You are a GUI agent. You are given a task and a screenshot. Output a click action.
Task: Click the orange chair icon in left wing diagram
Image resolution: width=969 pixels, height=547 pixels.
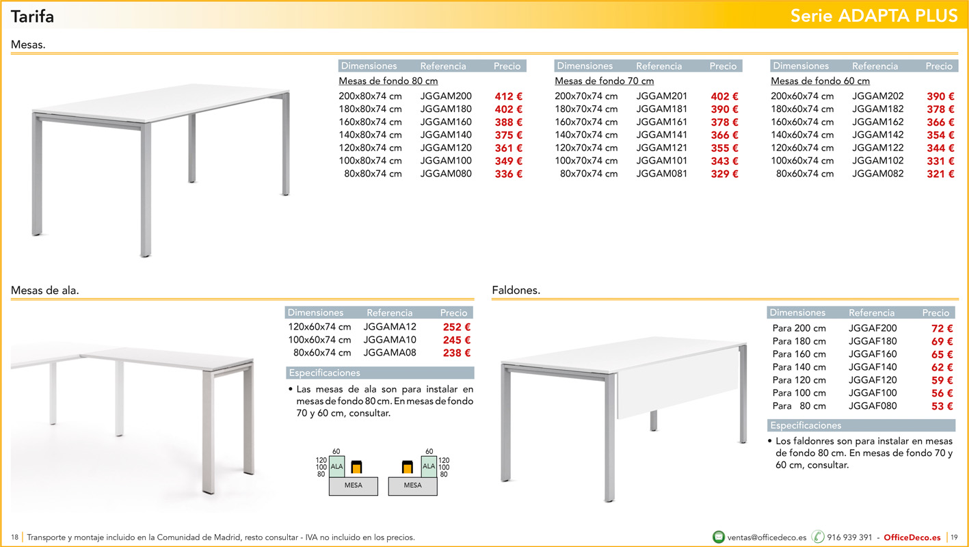(356, 467)
